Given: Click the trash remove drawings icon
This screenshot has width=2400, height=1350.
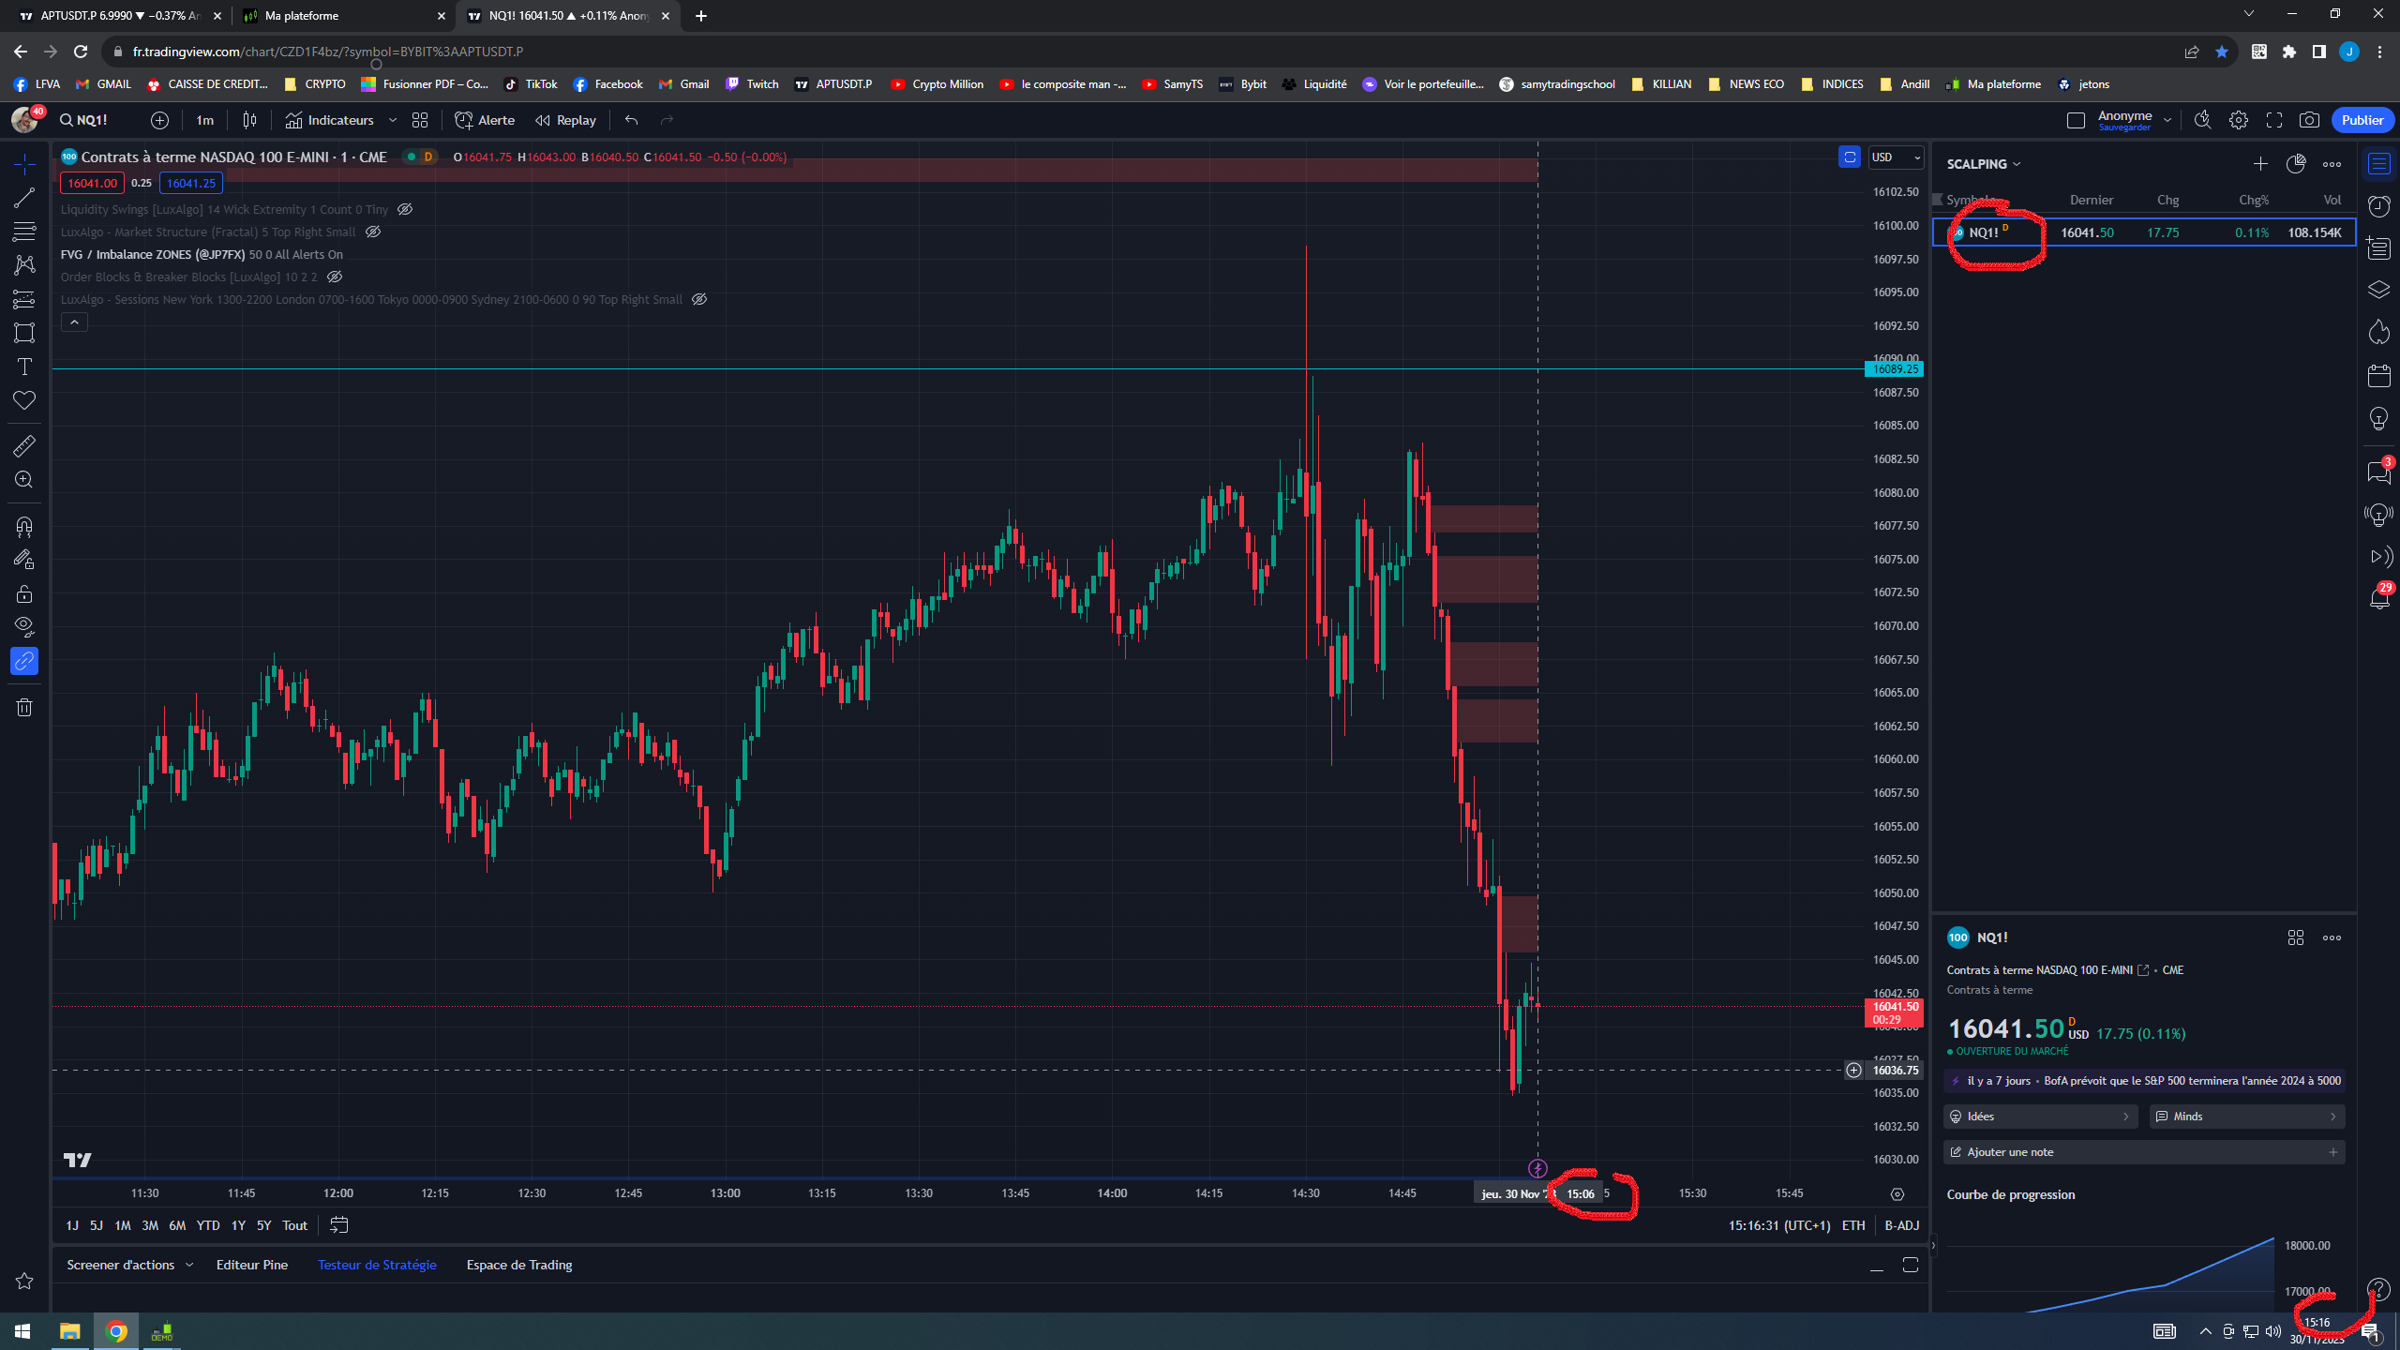Looking at the screenshot, I should coord(24,708).
